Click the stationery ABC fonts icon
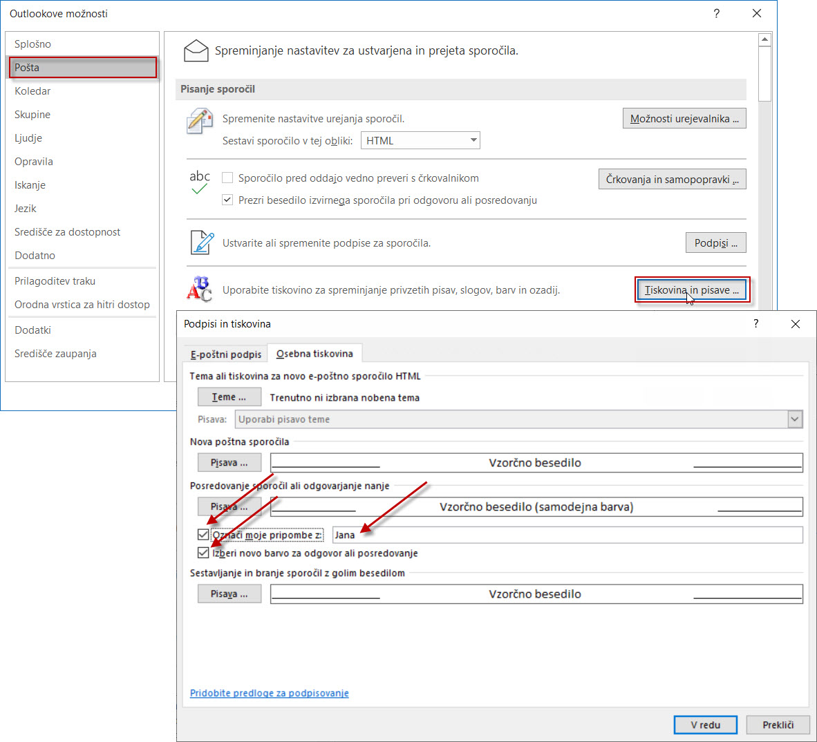This screenshot has height=742, width=817. pos(200,289)
